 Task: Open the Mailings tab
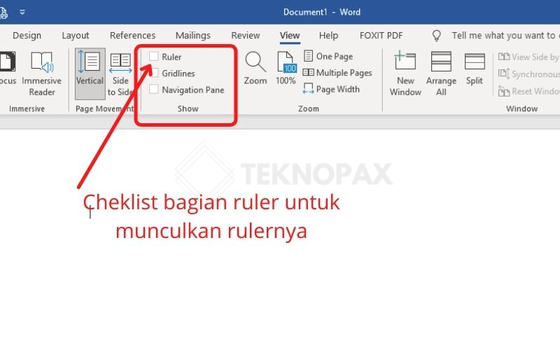coord(193,36)
